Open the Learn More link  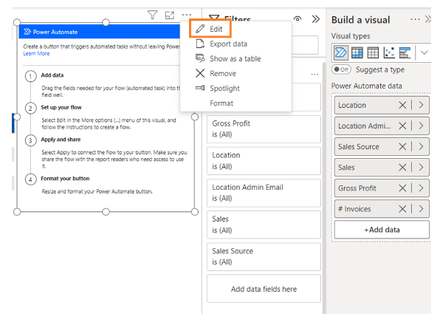[x=36, y=54]
